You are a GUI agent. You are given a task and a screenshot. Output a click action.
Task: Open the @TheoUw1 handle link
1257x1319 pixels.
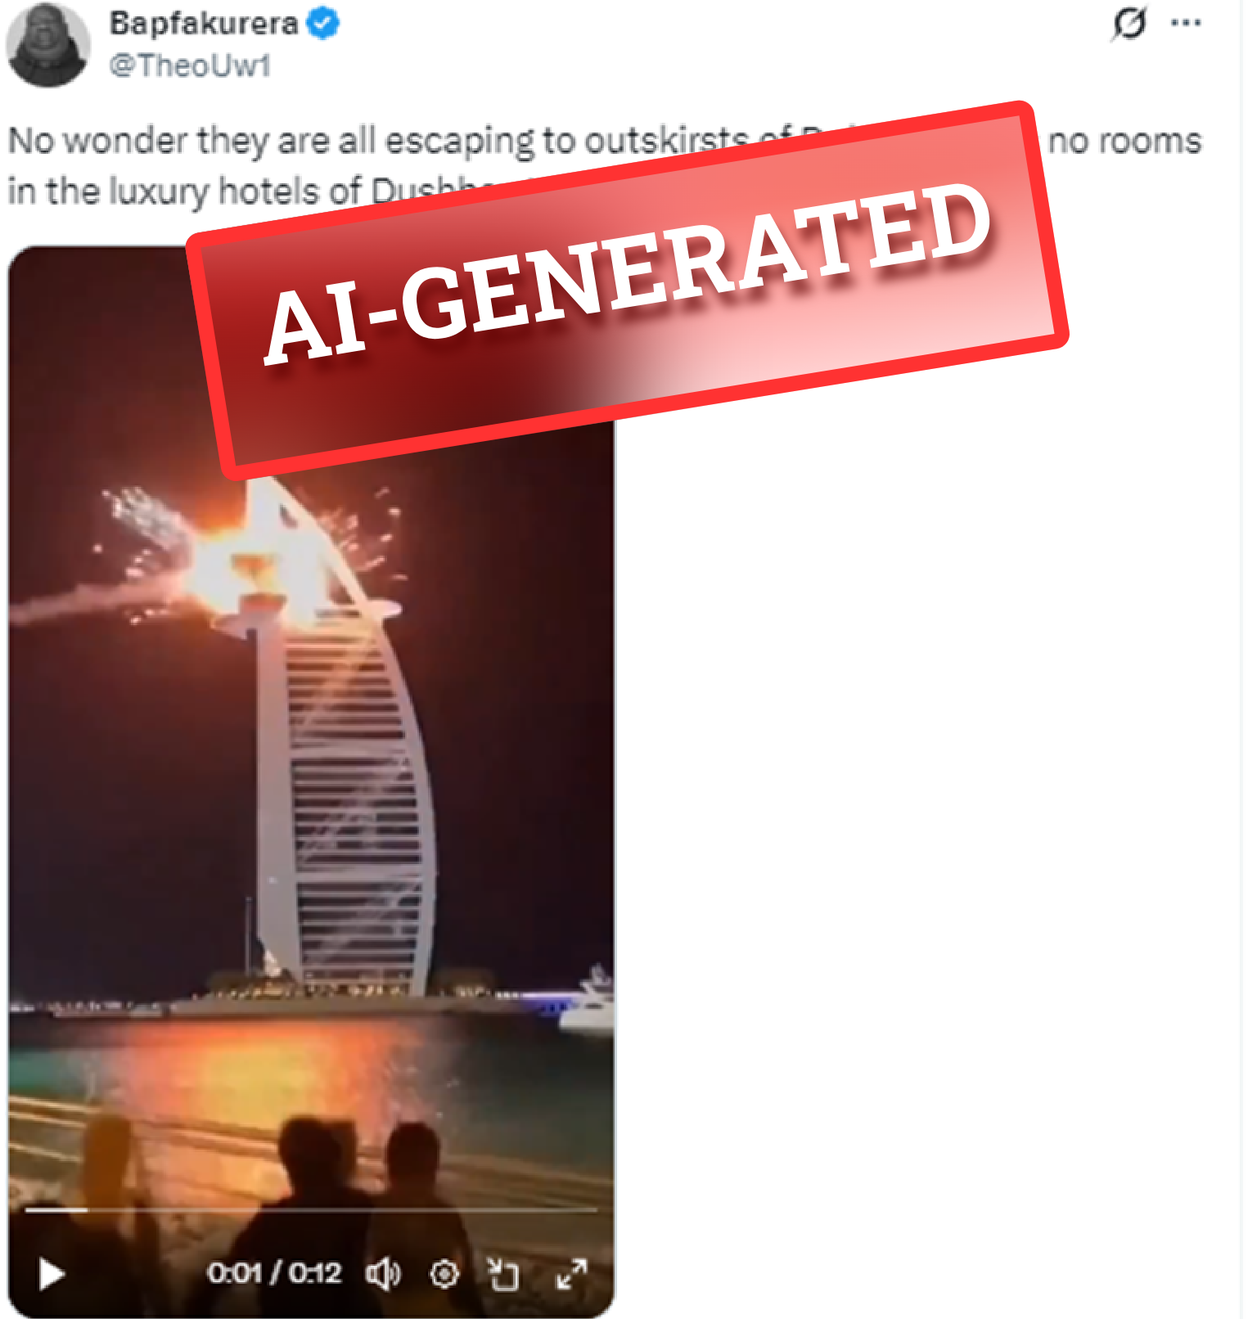[190, 65]
